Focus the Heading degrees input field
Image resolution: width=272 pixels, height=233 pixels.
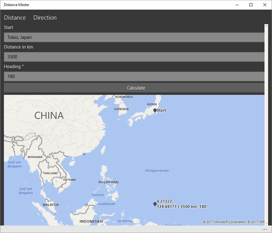pyautogui.click(x=134, y=77)
